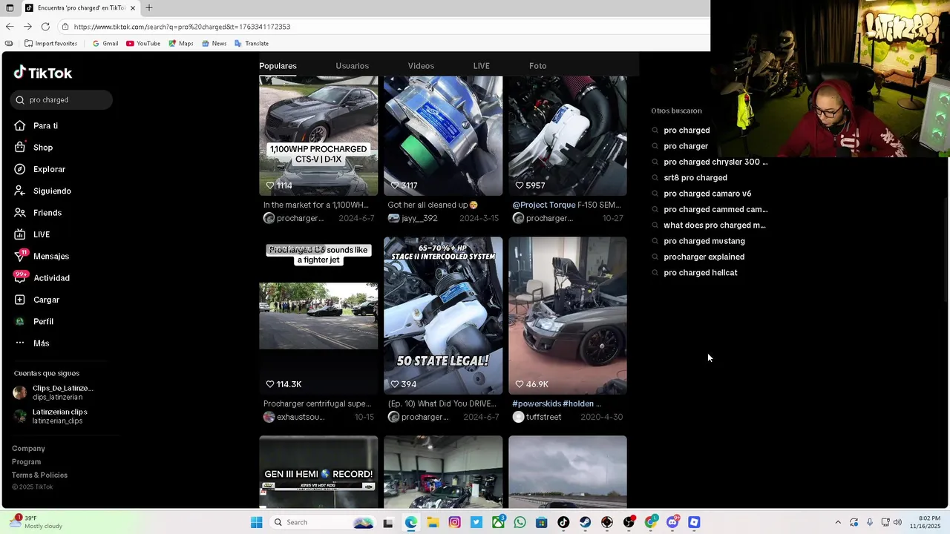The width and height of the screenshot is (950, 534).
Task: Open the Explorar compass icon
Action: (20, 169)
